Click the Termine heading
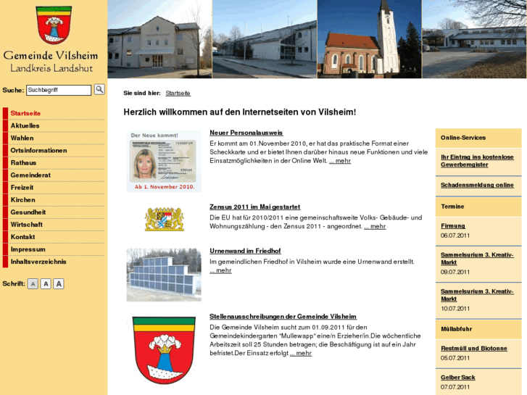The height and width of the screenshot is (395, 527). pyautogui.click(x=452, y=207)
